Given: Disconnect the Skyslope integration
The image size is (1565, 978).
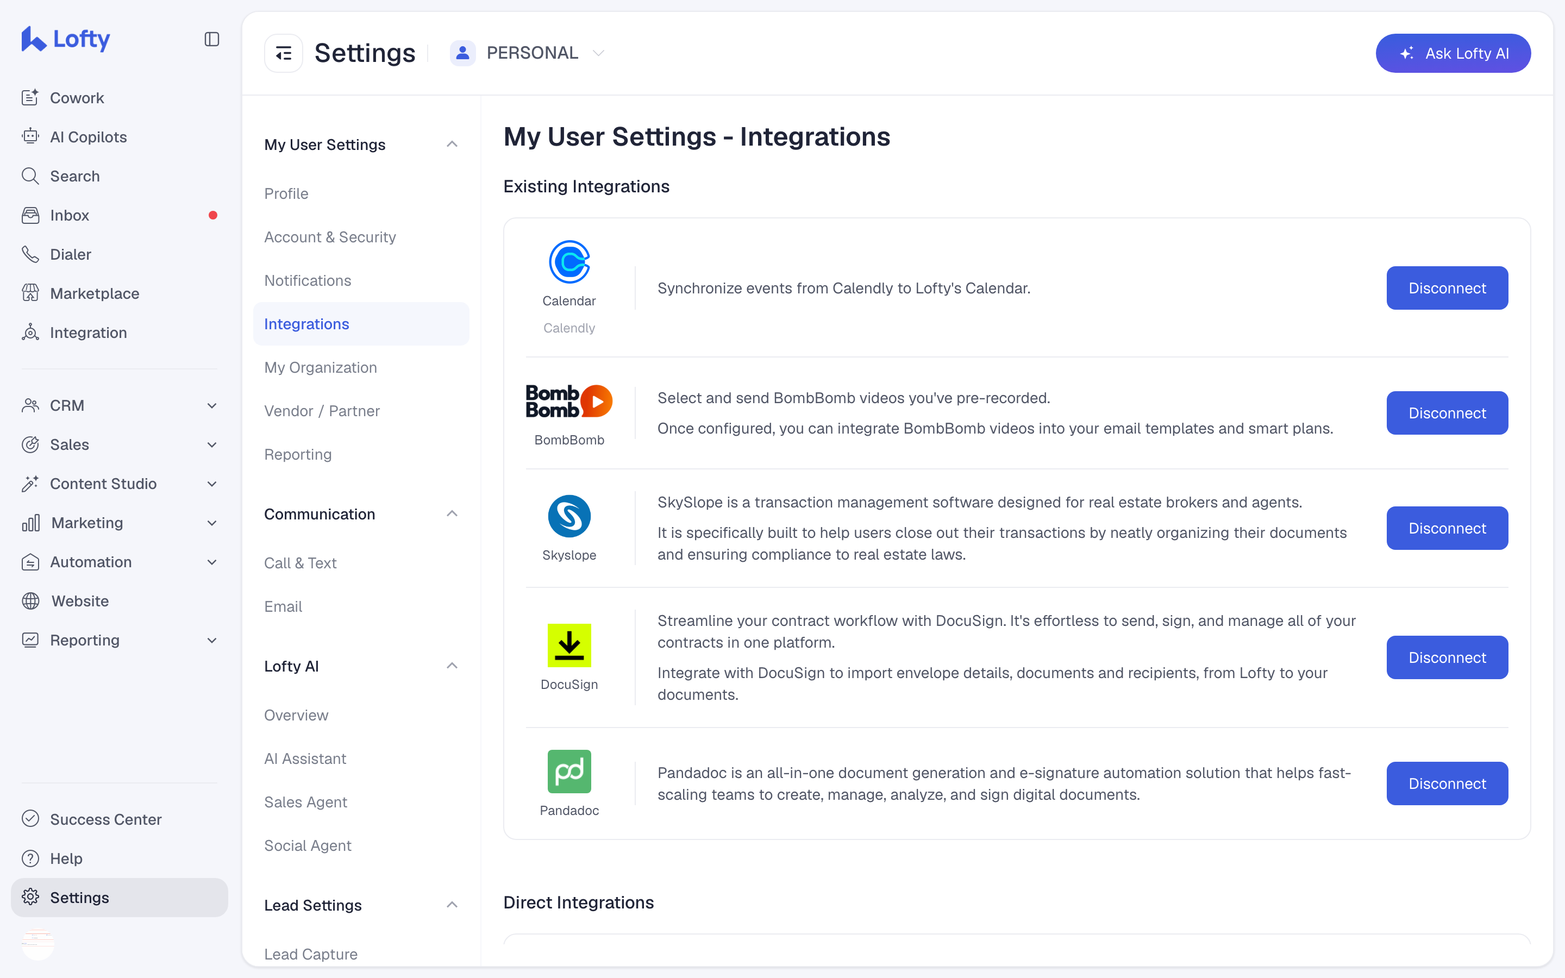Looking at the screenshot, I should pyautogui.click(x=1447, y=528).
